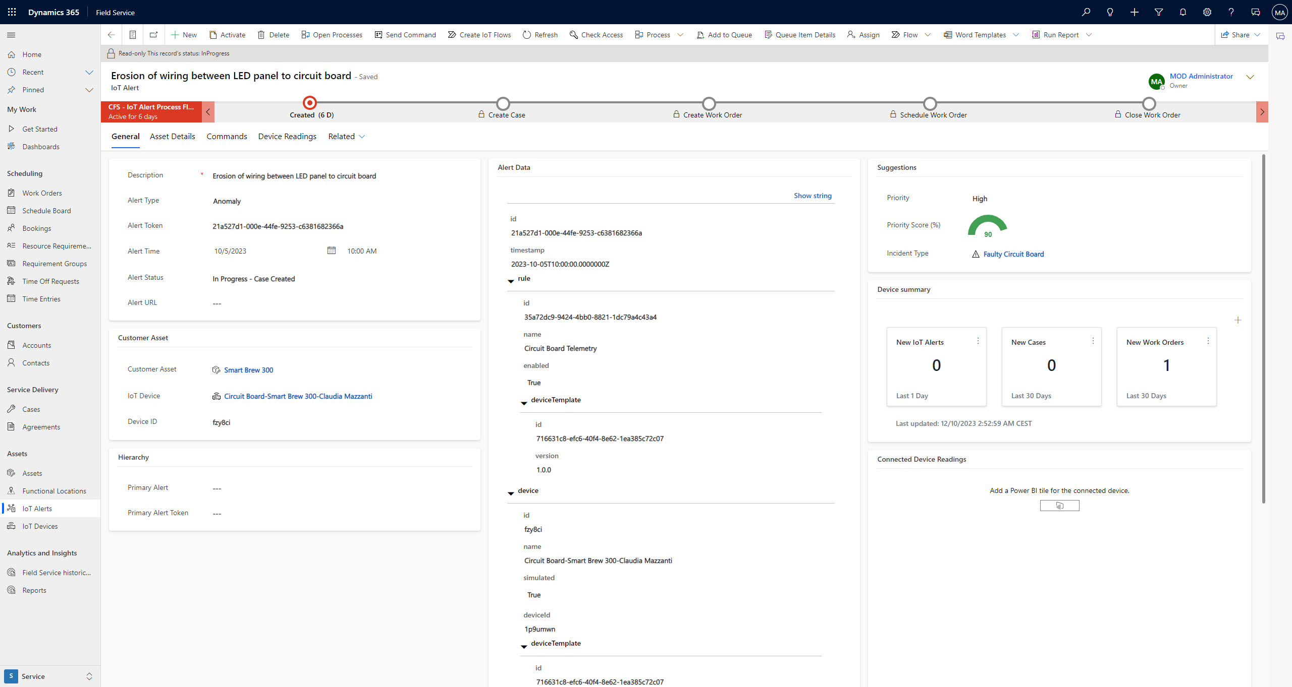
Task: Open Word Templates dropdown arrow
Action: pyautogui.click(x=1016, y=35)
